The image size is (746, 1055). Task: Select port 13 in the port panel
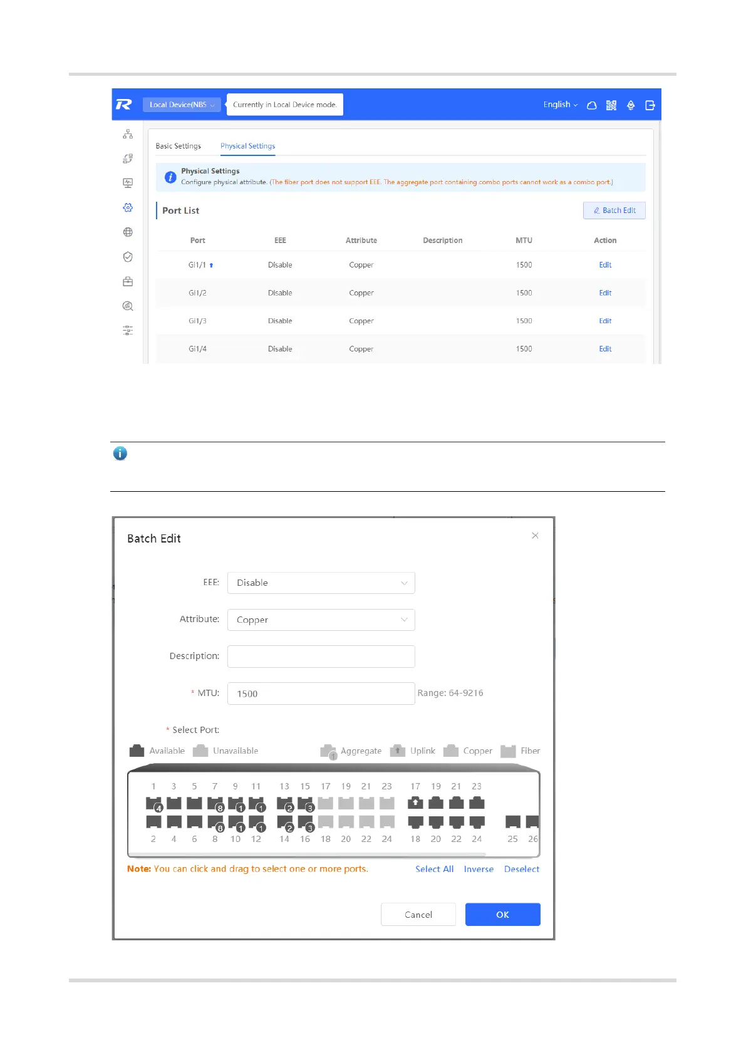tap(284, 803)
